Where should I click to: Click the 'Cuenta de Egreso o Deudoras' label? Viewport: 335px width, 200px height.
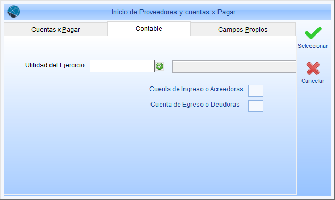pos(195,105)
